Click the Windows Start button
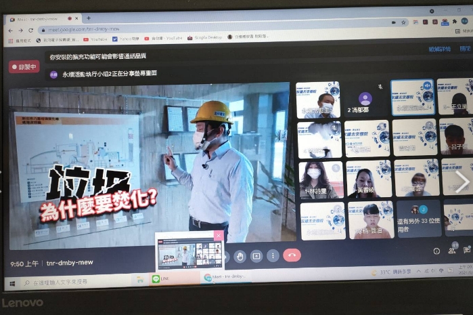473x315 pixels. click(12, 284)
